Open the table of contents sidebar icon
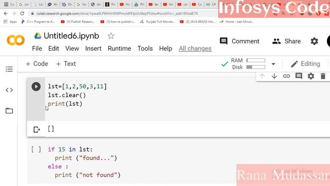 coord(9,69)
